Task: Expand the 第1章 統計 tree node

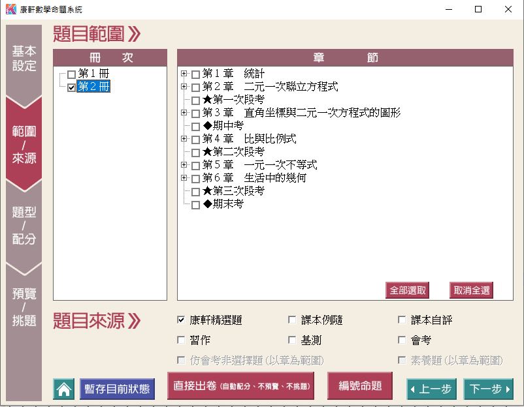Action: click(x=184, y=74)
